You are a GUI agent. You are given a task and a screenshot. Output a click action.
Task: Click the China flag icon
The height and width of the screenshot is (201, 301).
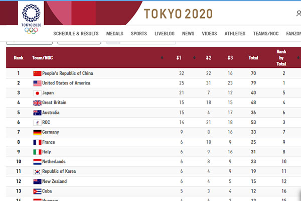tap(37, 73)
